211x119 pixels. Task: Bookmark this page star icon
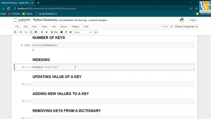(x=196, y=9)
